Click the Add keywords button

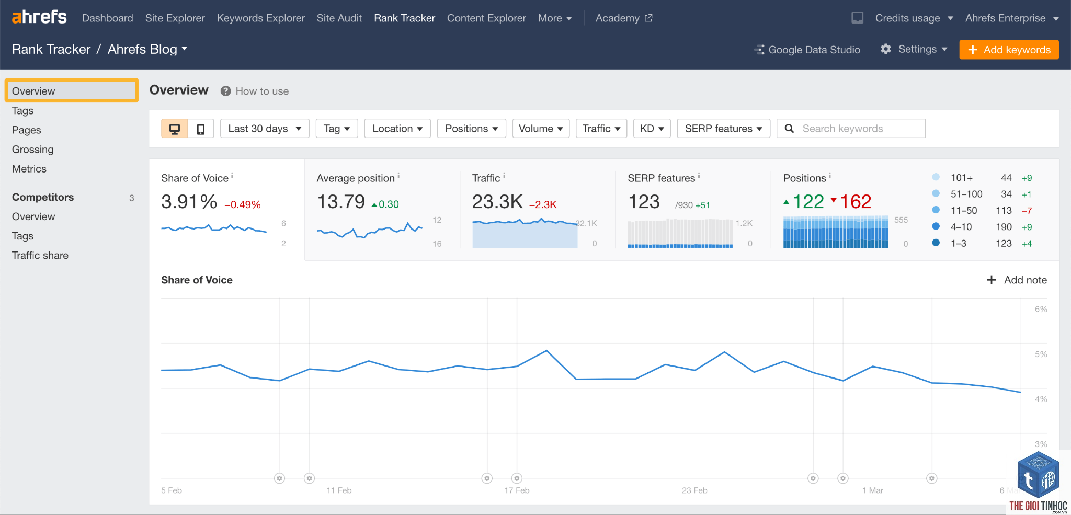click(1009, 50)
